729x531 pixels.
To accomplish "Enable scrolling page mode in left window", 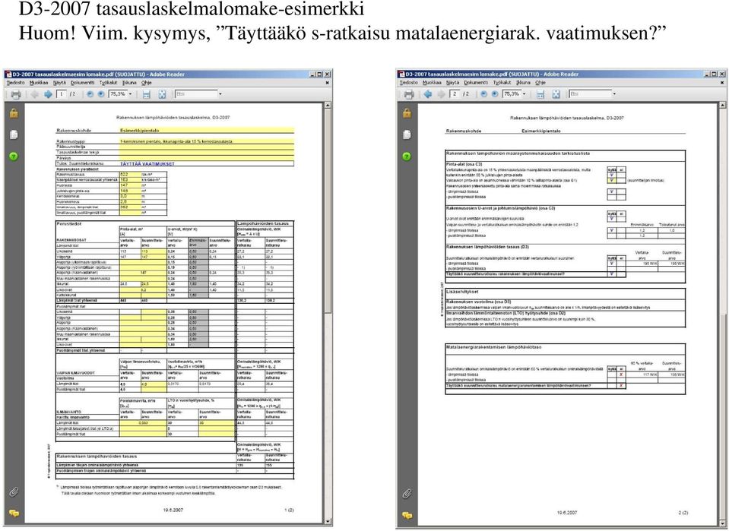I will (x=147, y=94).
